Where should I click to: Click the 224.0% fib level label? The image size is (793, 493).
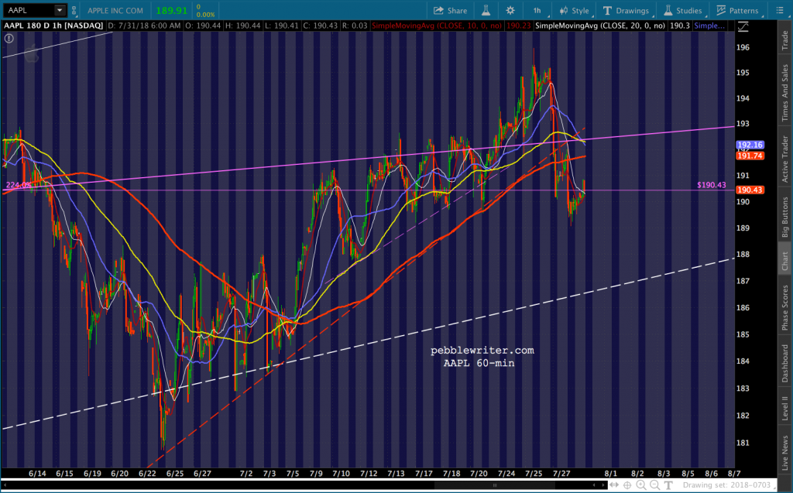[19, 185]
